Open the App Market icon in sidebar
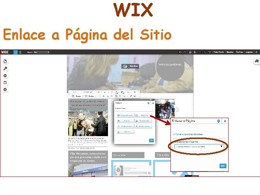 pyautogui.click(x=5, y=83)
